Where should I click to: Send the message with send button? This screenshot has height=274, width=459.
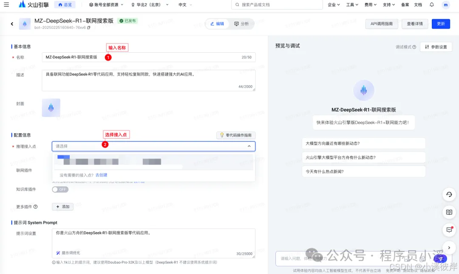(440, 258)
